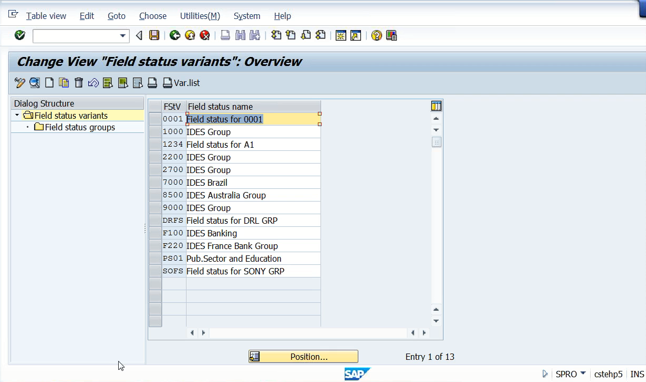
Task: Open the Table view menu
Action: click(46, 16)
